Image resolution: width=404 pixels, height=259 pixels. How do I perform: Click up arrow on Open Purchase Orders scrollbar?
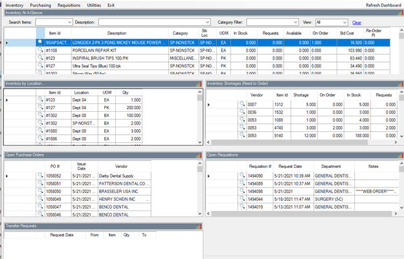click(x=200, y=163)
